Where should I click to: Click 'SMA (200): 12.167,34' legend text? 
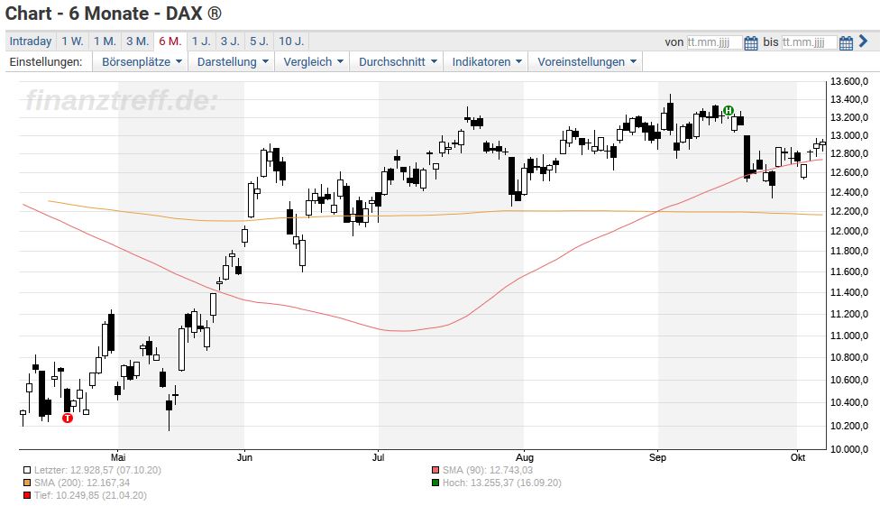(x=82, y=483)
